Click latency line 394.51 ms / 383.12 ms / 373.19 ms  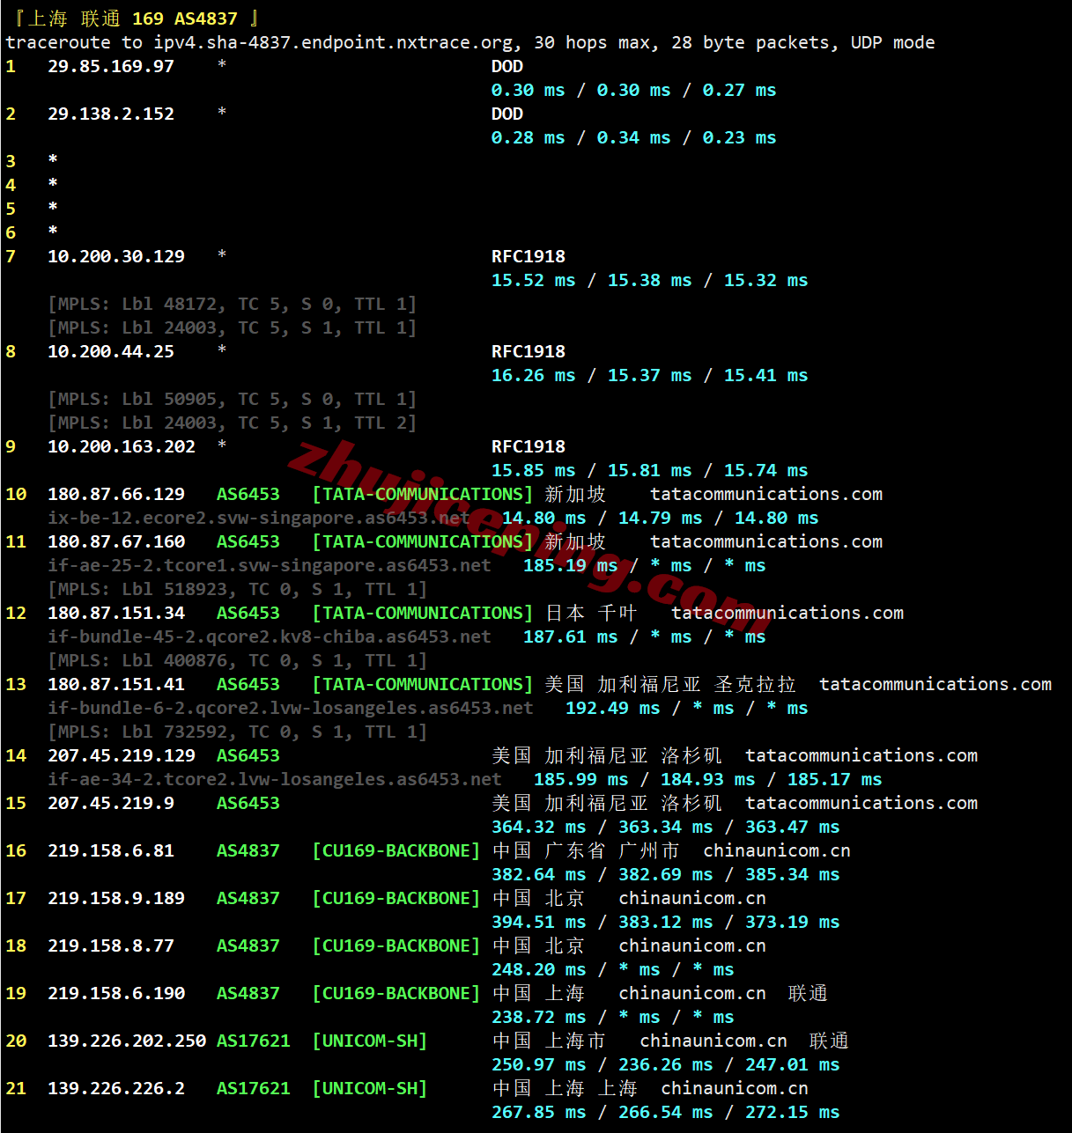[665, 922]
